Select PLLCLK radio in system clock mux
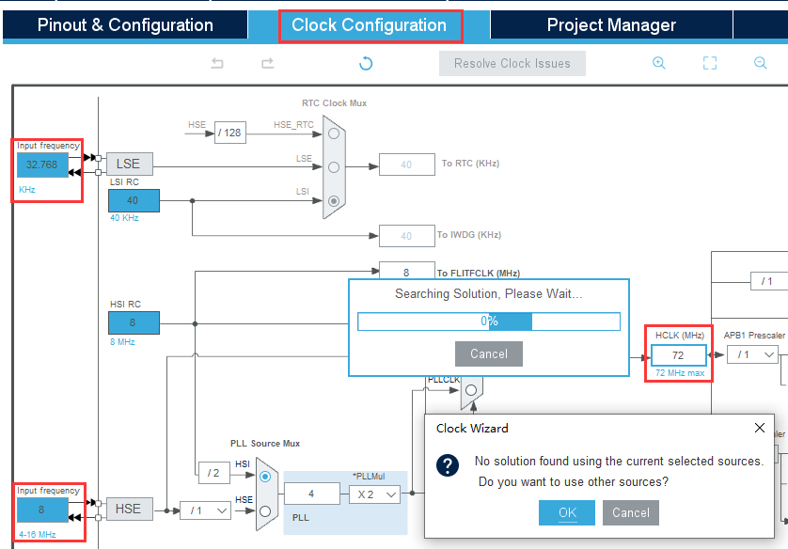The image size is (788, 549). 471,390
